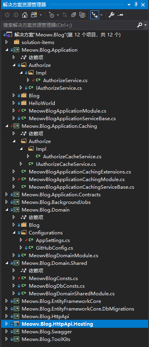Click the Home icon in the toolbar

pyautogui.click(x=24, y=15)
